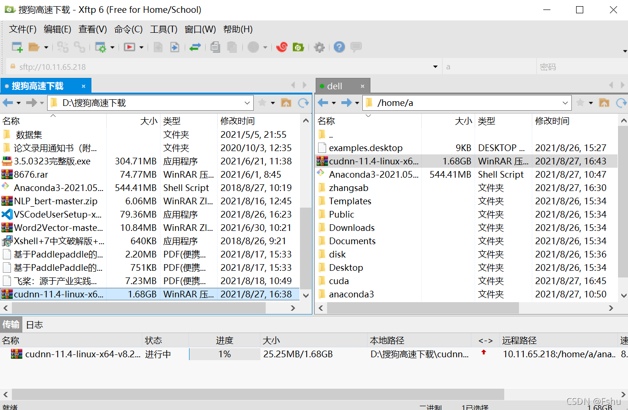Sort transfers by 状态 column

coord(166,341)
